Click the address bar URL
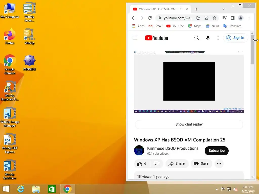Viewport: 259px width, 194px height. 178,18
